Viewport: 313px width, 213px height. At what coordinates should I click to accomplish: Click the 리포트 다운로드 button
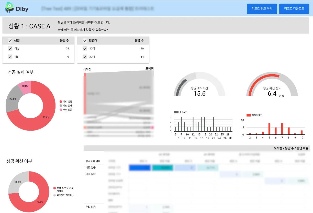[x=294, y=9]
